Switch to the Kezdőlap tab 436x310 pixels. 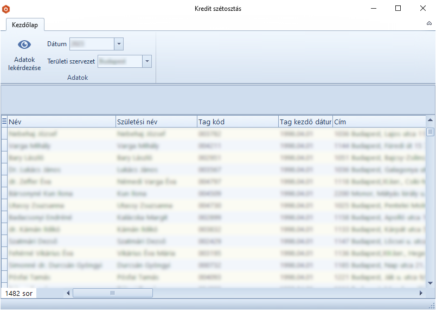[25, 24]
